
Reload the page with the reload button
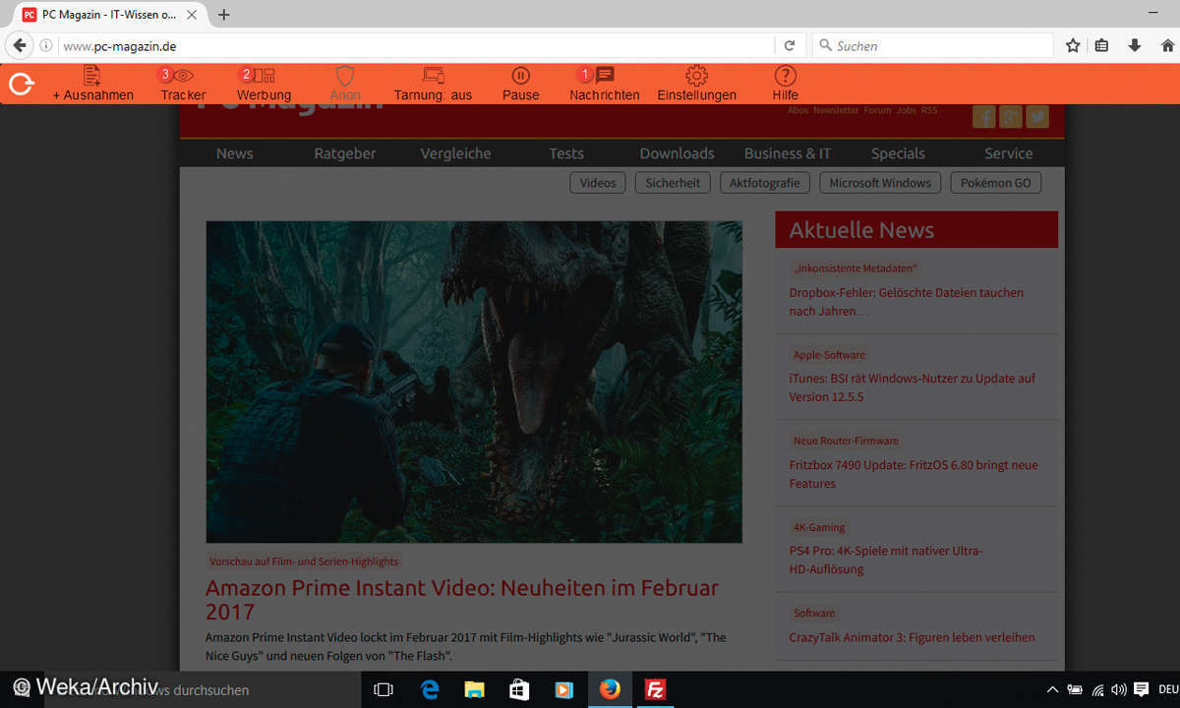pyautogui.click(x=789, y=45)
